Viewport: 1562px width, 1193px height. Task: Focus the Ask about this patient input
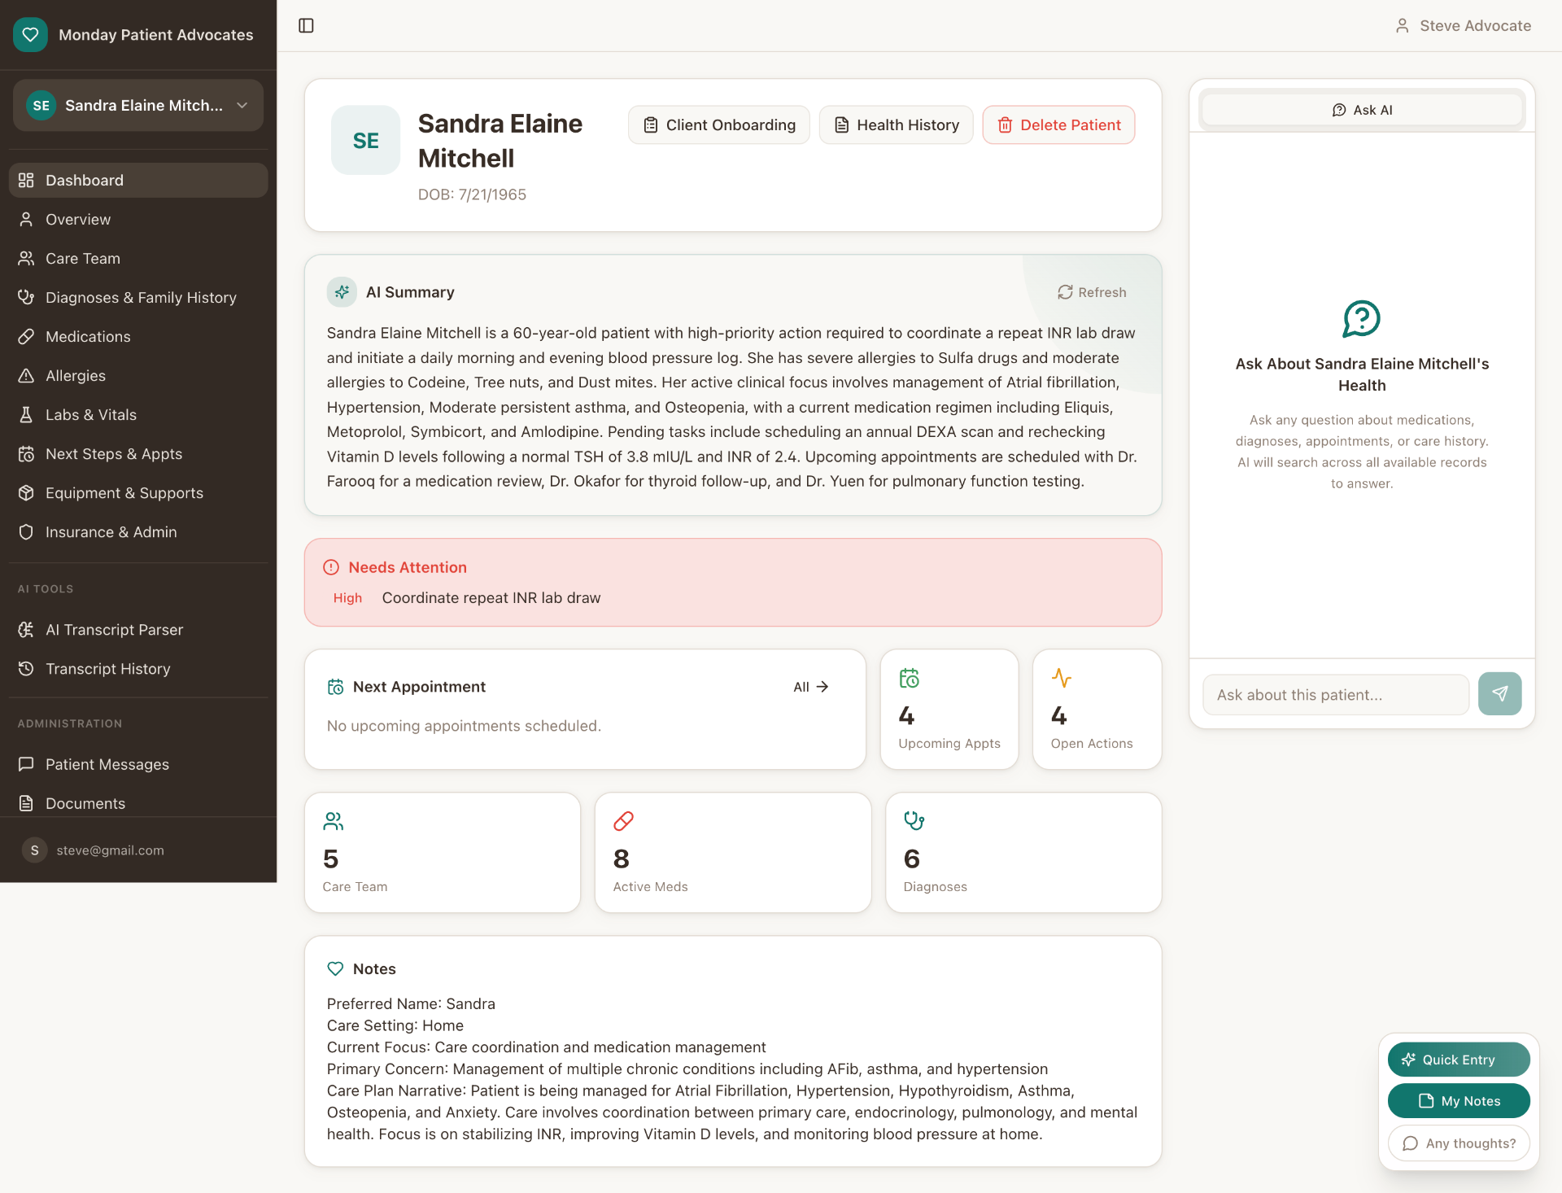pyautogui.click(x=1335, y=695)
